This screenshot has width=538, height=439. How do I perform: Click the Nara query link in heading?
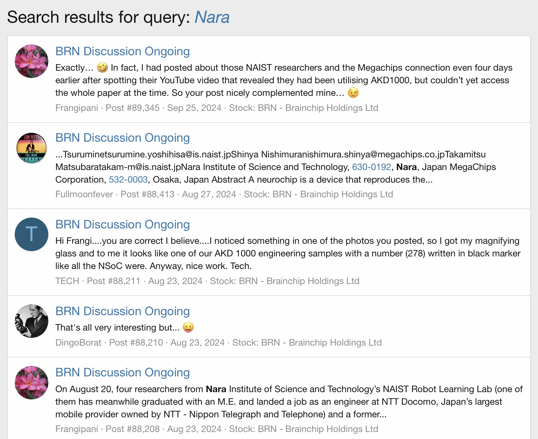point(212,17)
